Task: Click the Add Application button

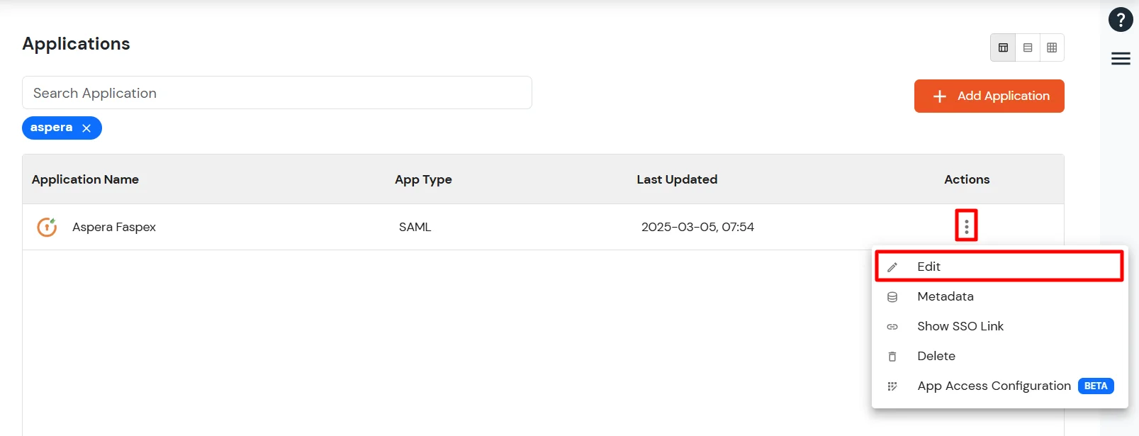Action: pyautogui.click(x=989, y=96)
